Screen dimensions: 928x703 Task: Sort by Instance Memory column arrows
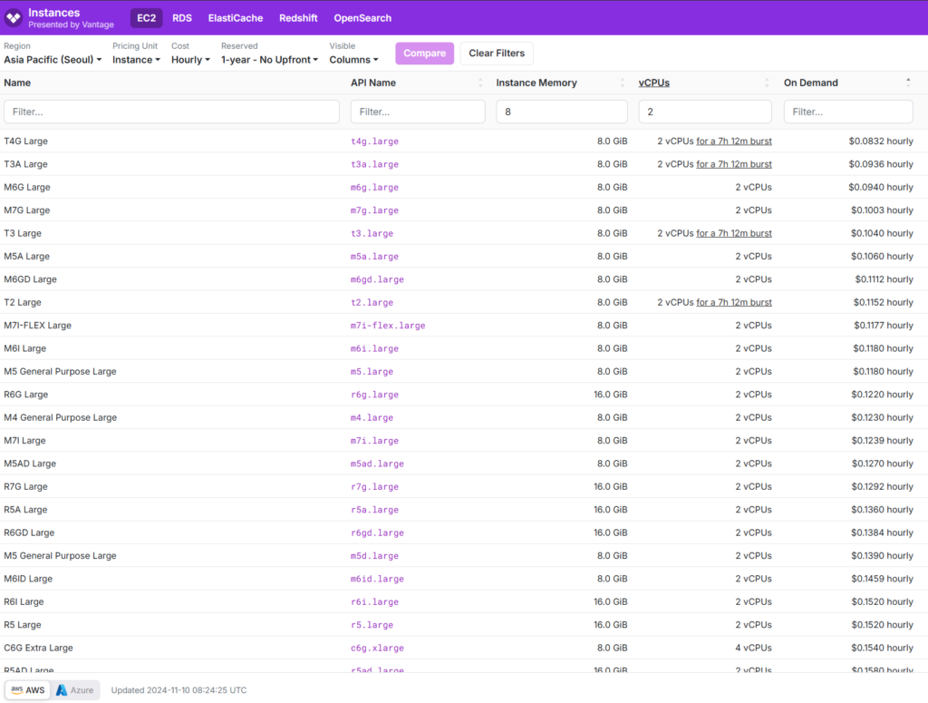point(622,83)
